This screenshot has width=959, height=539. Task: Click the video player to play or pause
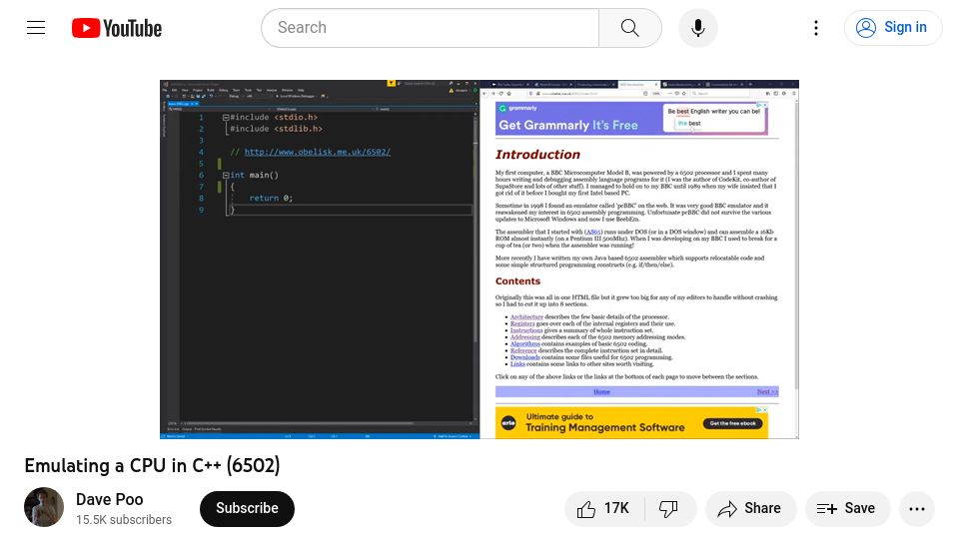point(479,260)
